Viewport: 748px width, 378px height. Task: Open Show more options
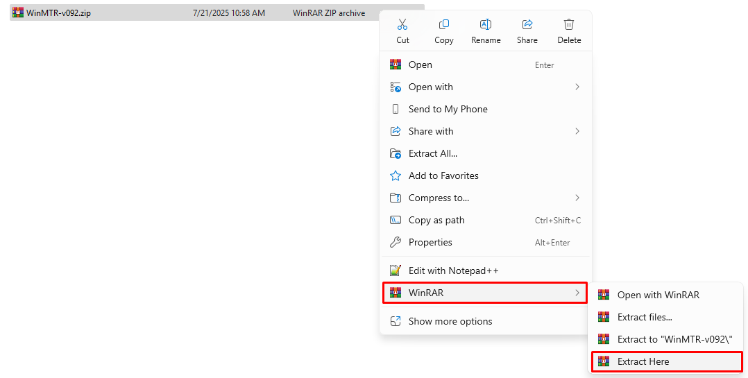[x=450, y=321]
